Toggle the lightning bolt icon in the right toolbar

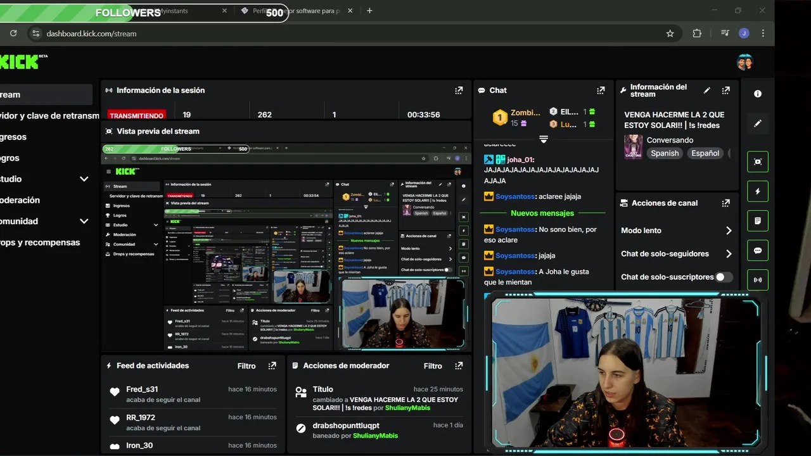tap(758, 191)
